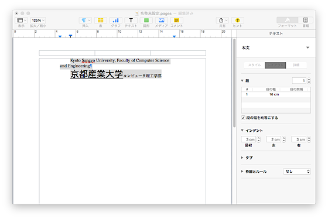Click the document title 名称未設定.pages
This screenshot has height=219, width=328.
tap(156, 13)
